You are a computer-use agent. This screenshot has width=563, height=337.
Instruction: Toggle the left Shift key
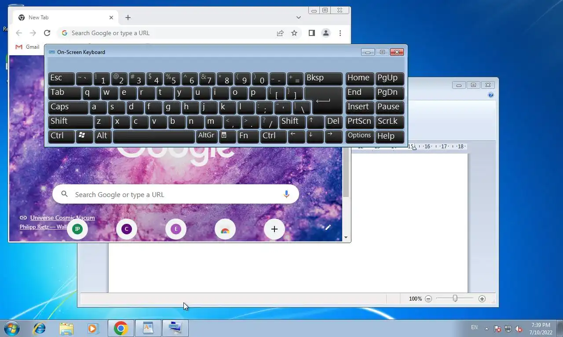pos(70,122)
